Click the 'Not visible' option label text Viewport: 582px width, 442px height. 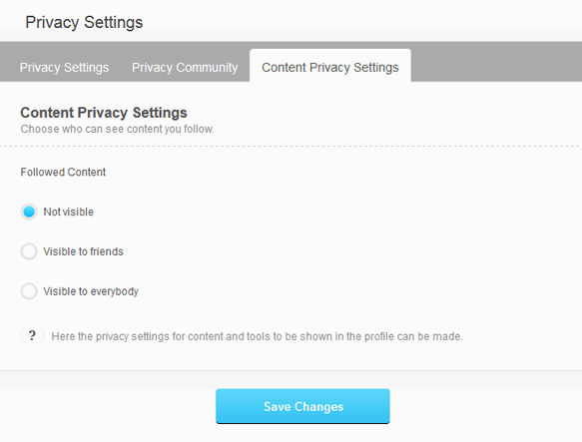point(68,212)
